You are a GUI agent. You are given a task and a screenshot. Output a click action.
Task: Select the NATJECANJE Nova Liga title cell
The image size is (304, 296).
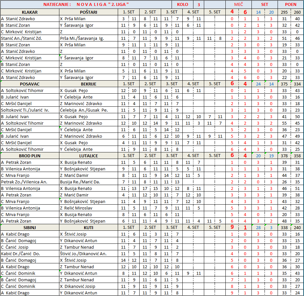click(x=86, y=5)
